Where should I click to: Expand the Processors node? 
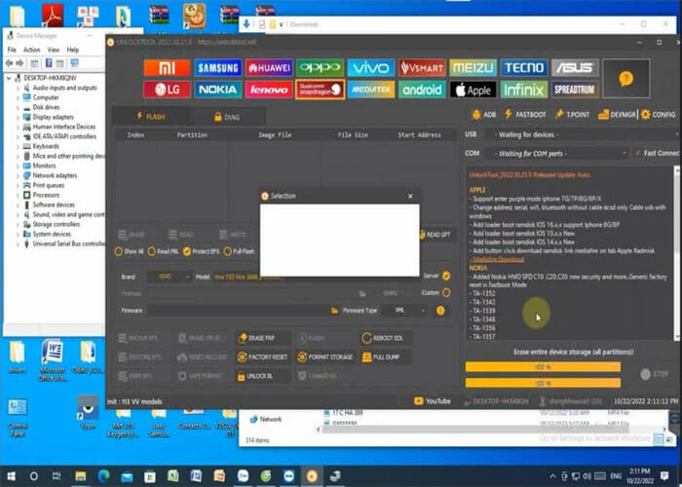[18, 195]
